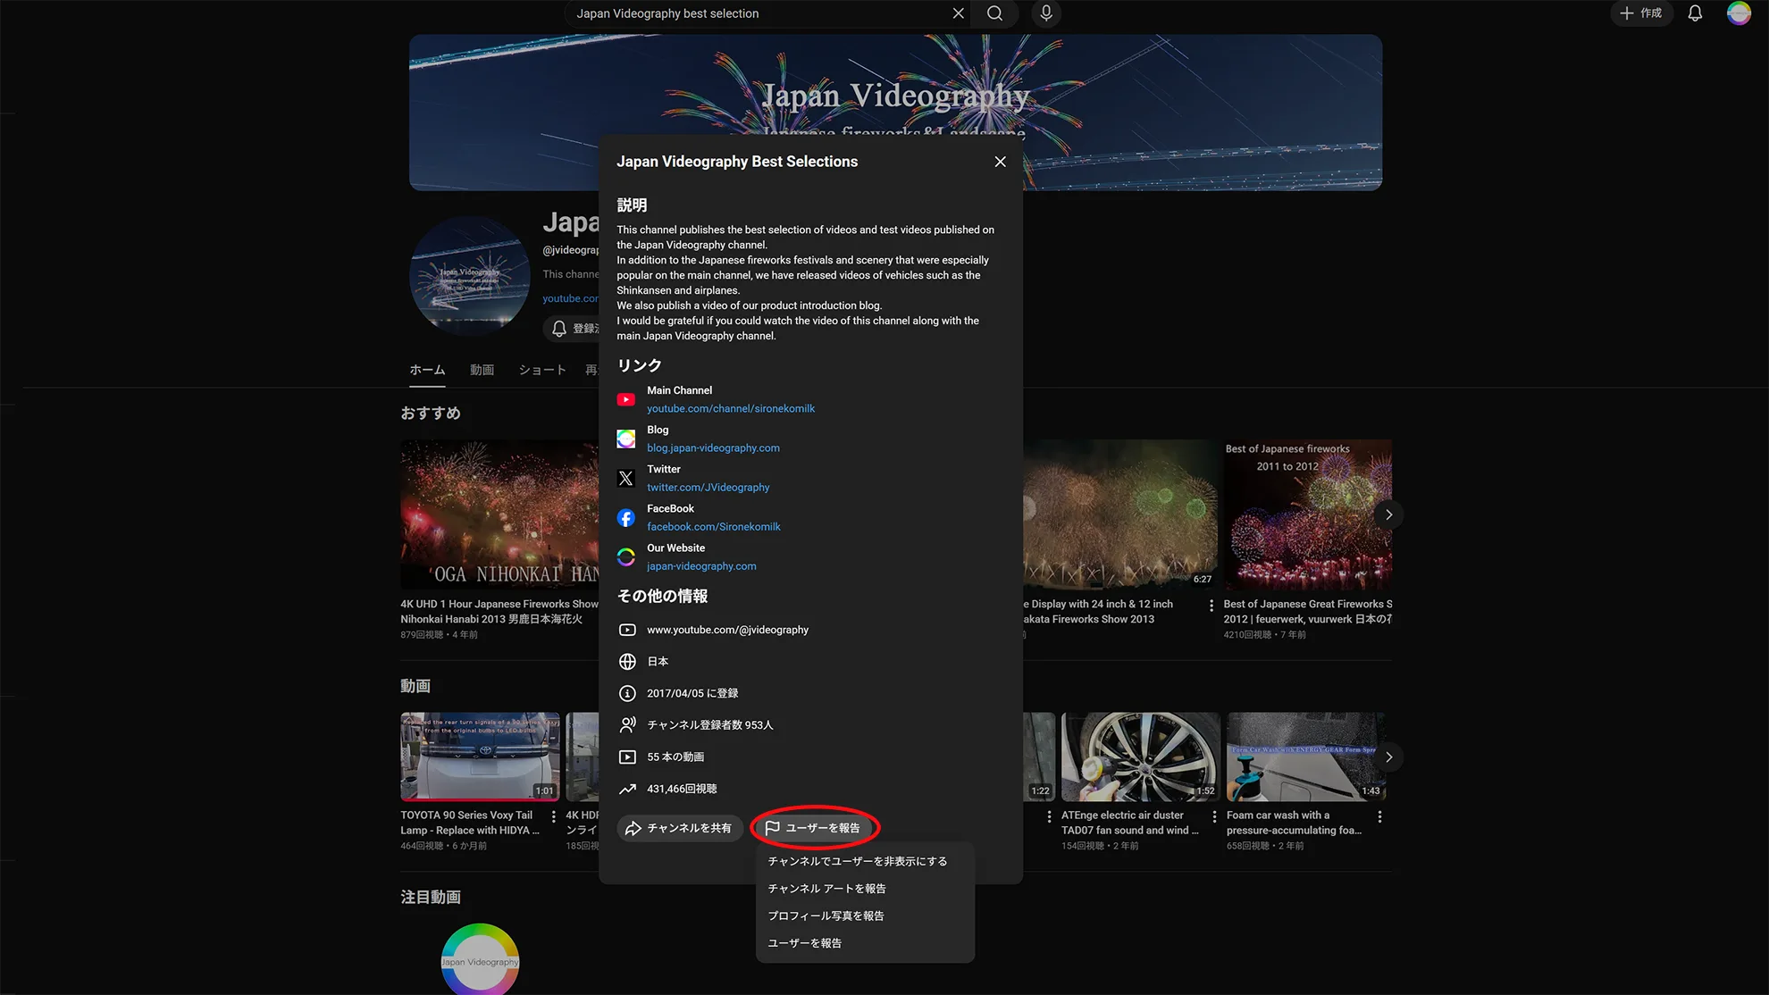Click the magnifier search button
Viewport: 1769px width, 995px height.
point(994,13)
